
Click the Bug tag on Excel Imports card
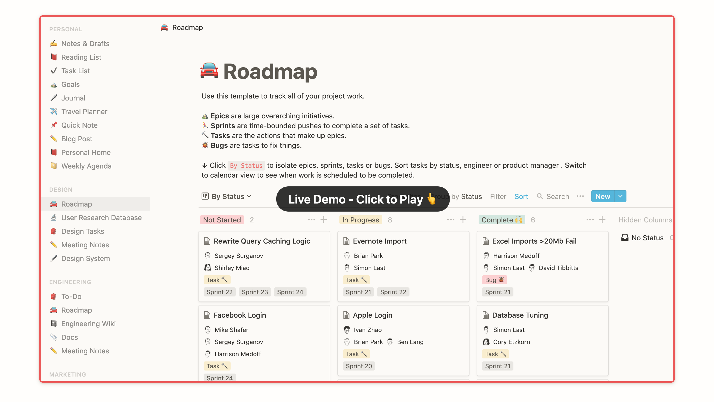pos(495,280)
